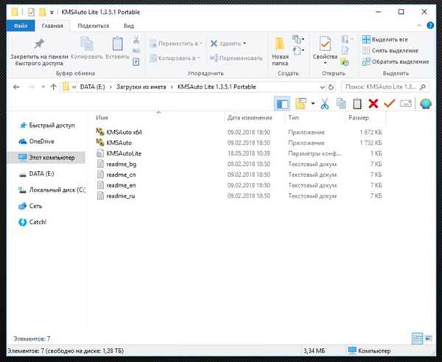Click Invert selection (Обратить выделение)
442x362 pixels.
click(396, 62)
